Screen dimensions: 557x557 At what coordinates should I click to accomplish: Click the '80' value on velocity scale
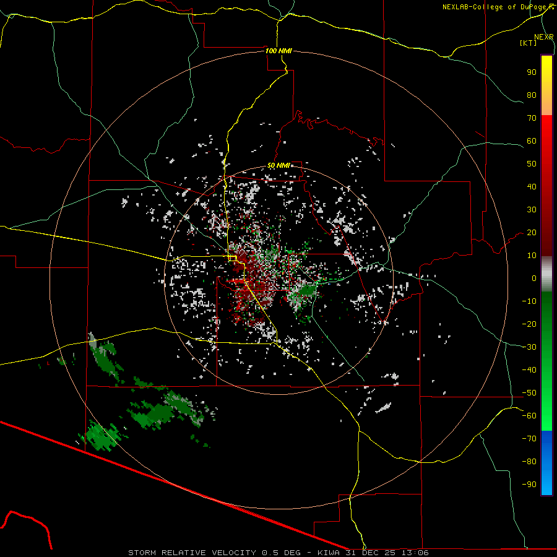pos(532,95)
